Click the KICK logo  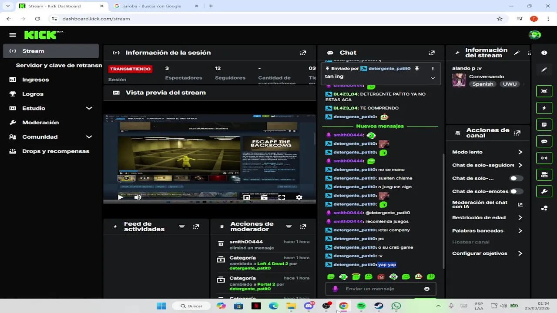coord(44,35)
